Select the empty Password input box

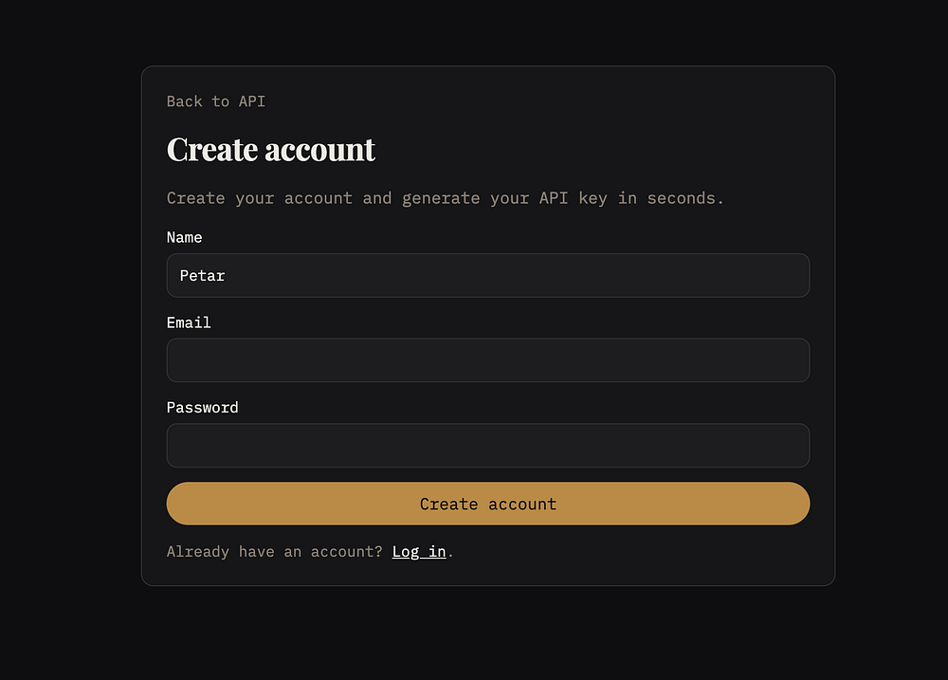[x=487, y=446]
